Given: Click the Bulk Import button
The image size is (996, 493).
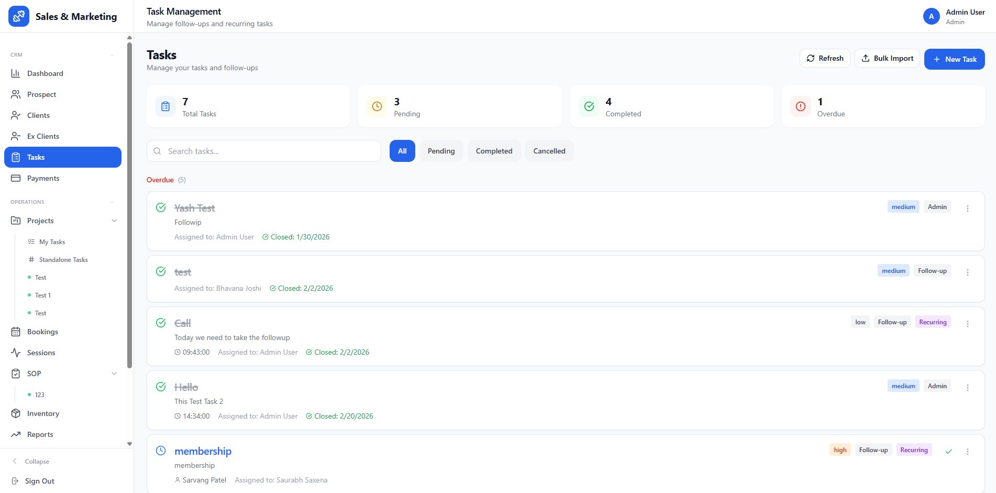Looking at the screenshot, I should 887,58.
